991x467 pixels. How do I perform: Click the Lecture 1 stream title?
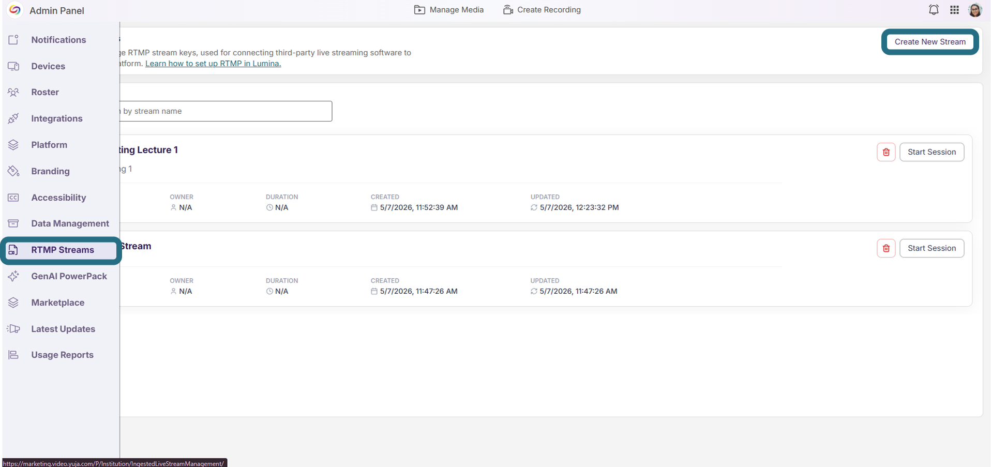149,150
